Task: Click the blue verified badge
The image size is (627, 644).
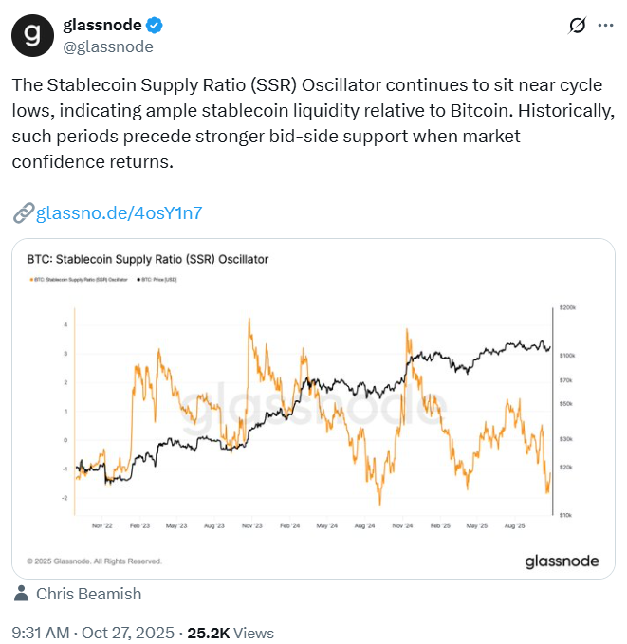Action: pyautogui.click(x=151, y=25)
